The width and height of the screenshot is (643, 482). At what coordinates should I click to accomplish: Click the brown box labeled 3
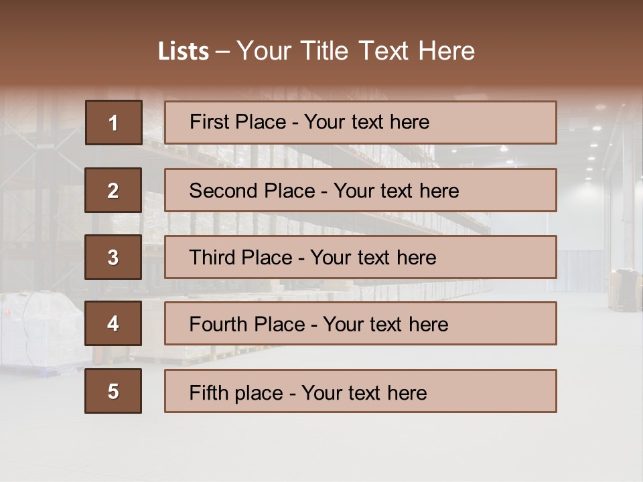pyautogui.click(x=113, y=257)
